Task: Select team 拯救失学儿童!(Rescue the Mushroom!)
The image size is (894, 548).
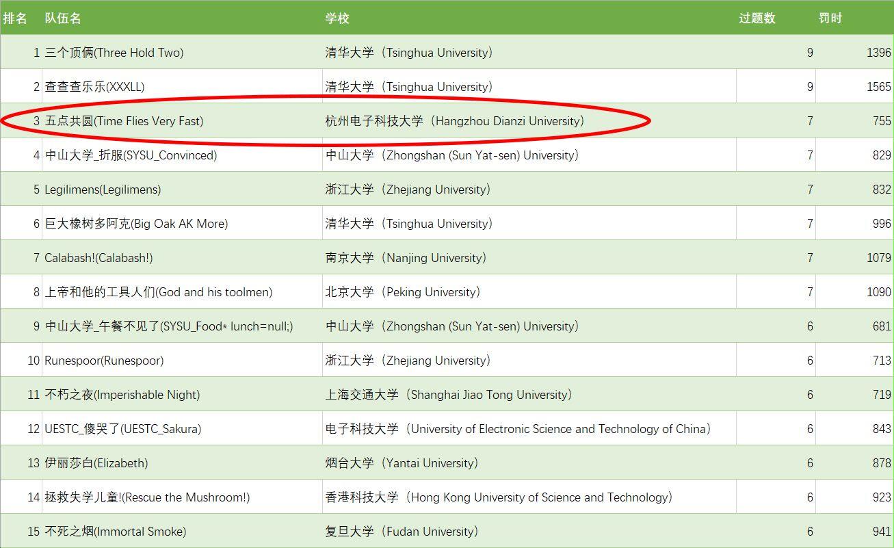Action: [x=147, y=497]
